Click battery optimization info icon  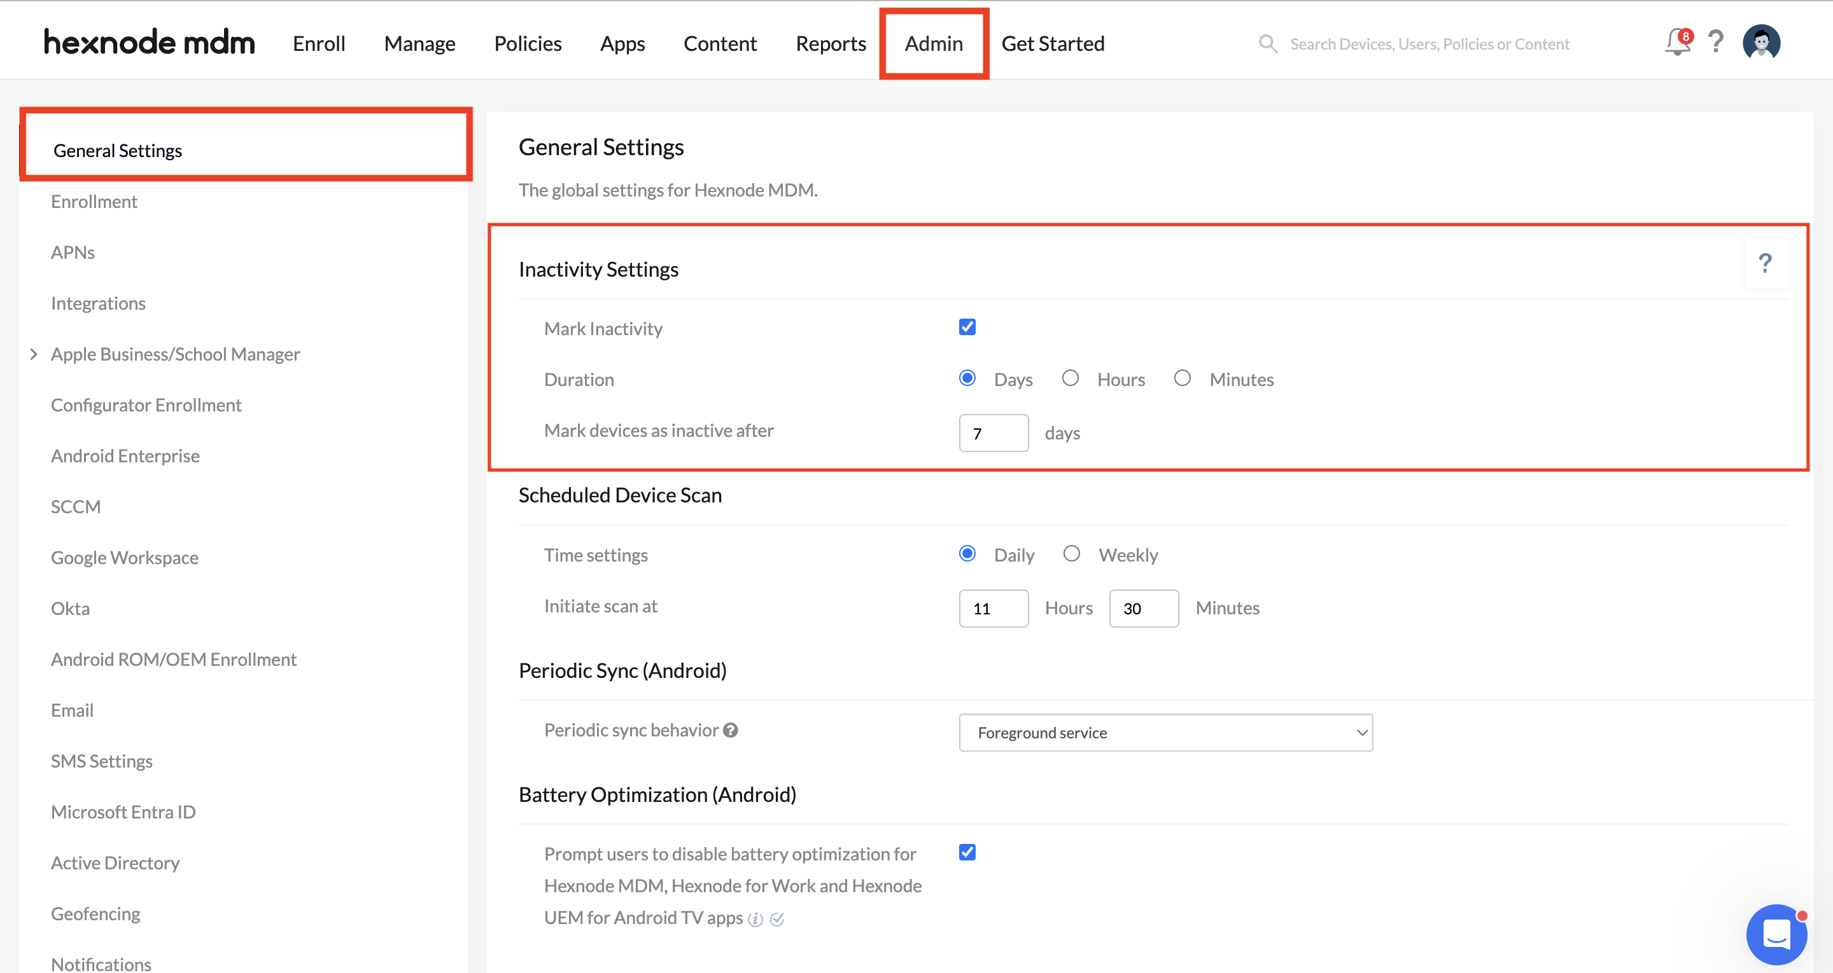pos(755,919)
